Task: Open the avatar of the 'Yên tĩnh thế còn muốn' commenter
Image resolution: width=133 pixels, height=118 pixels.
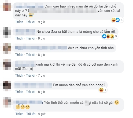Action: tap(7, 102)
